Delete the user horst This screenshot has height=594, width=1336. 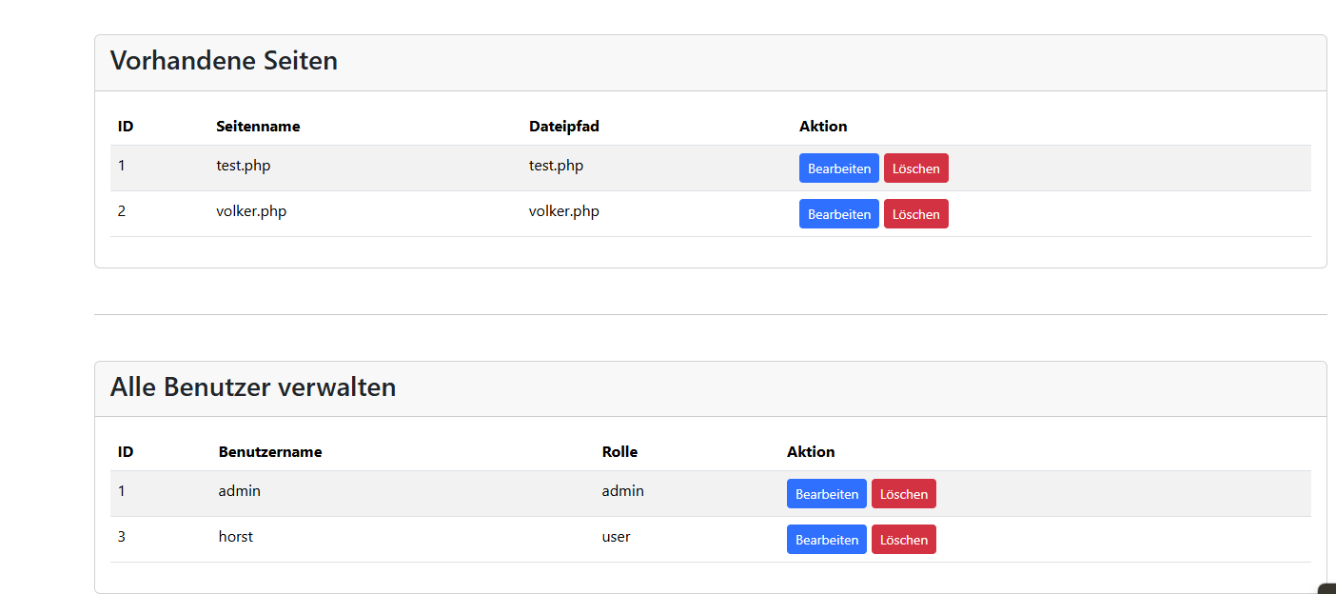click(903, 540)
